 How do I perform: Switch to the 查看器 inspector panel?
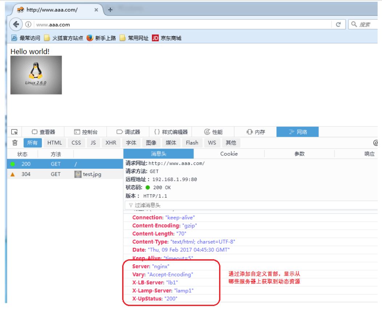click(43, 132)
